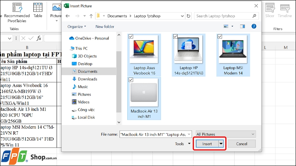
Task: Create a New folder
Action: click(105, 27)
